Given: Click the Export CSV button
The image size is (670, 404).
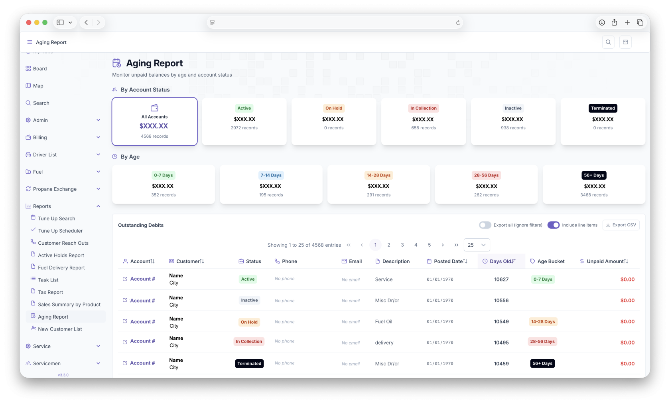Looking at the screenshot, I should click(x=621, y=225).
